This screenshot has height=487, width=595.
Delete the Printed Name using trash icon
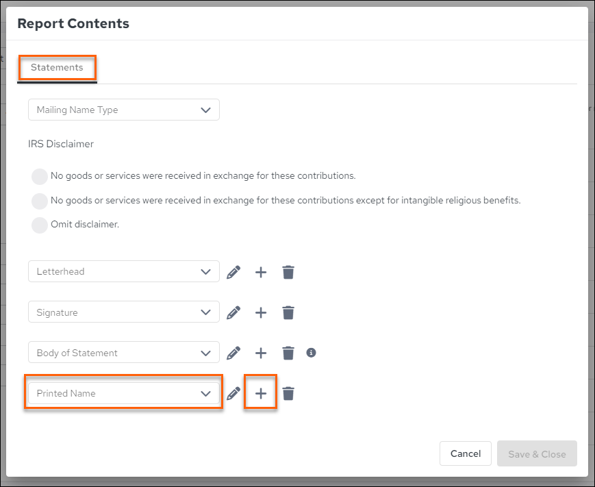click(288, 394)
